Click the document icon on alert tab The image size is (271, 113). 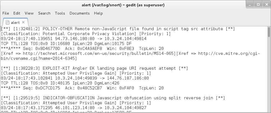click(x=7, y=22)
